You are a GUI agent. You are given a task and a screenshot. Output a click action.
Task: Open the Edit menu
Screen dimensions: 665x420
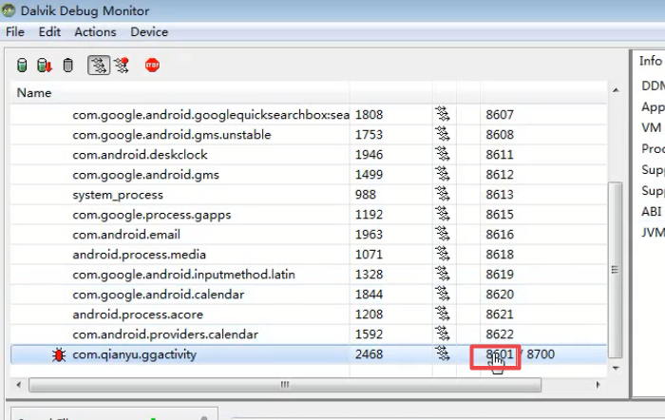click(x=49, y=31)
